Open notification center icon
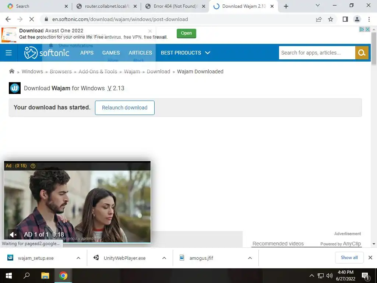Image resolution: width=377 pixels, height=283 pixels. 365,276
